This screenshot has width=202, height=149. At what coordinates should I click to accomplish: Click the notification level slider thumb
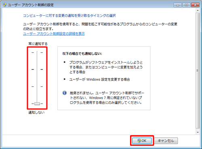tap(37, 104)
